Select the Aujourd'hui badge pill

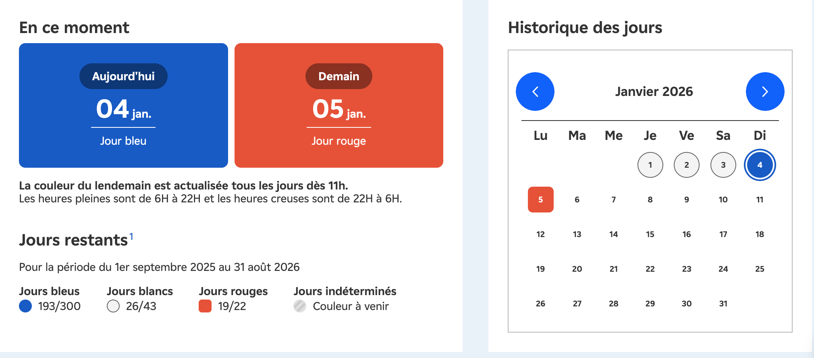coord(123,76)
